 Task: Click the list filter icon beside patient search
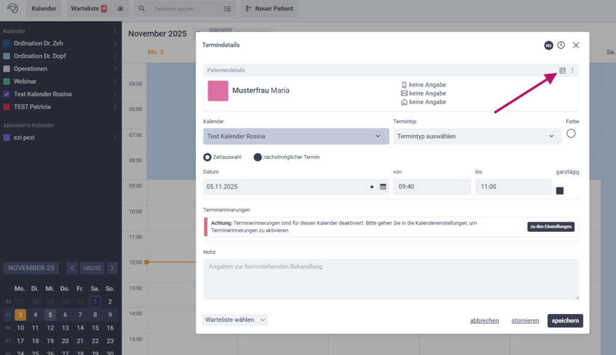(x=227, y=9)
